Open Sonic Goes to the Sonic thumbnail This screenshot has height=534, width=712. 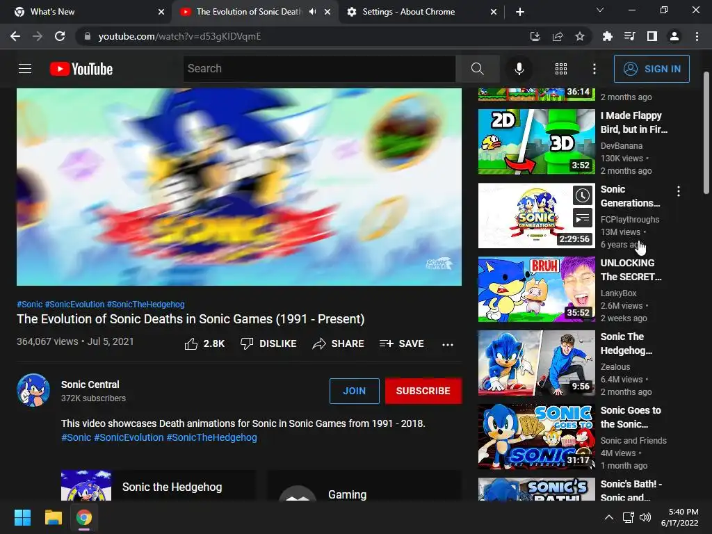pos(536,437)
